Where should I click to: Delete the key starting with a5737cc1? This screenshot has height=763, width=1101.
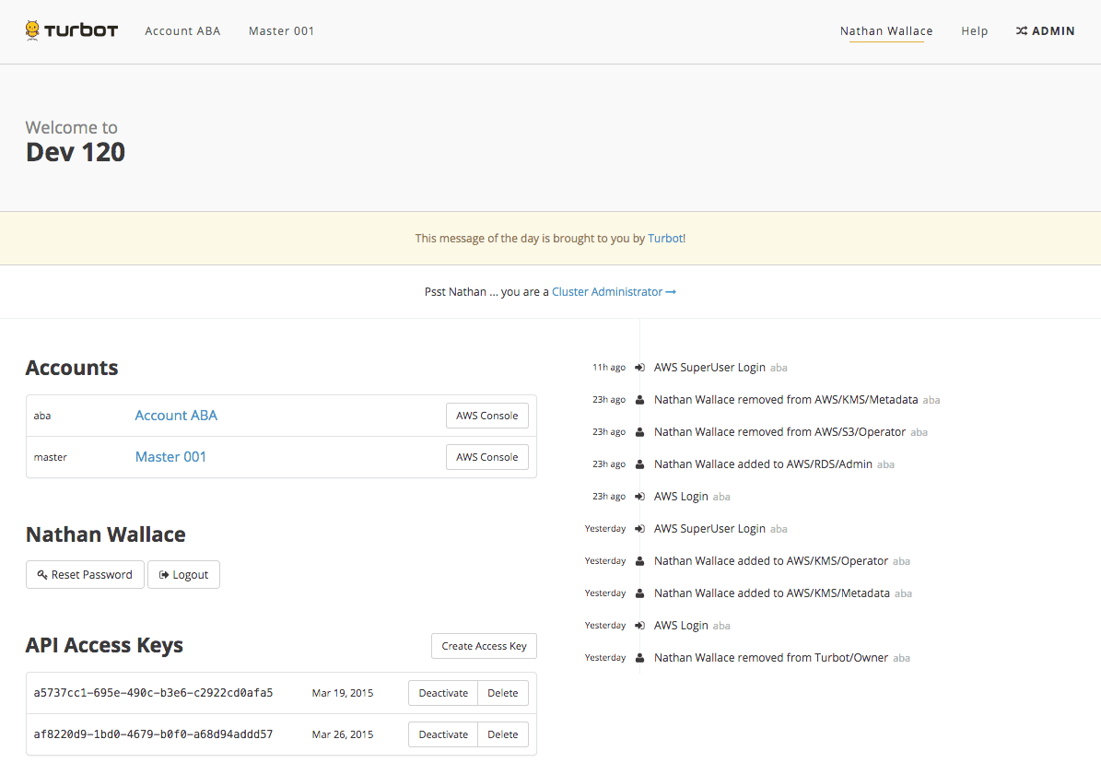pos(503,694)
